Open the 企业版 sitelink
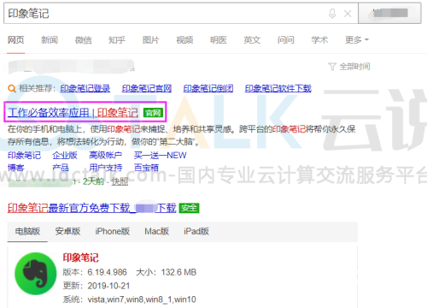The height and width of the screenshot is (308, 427). [65, 156]
